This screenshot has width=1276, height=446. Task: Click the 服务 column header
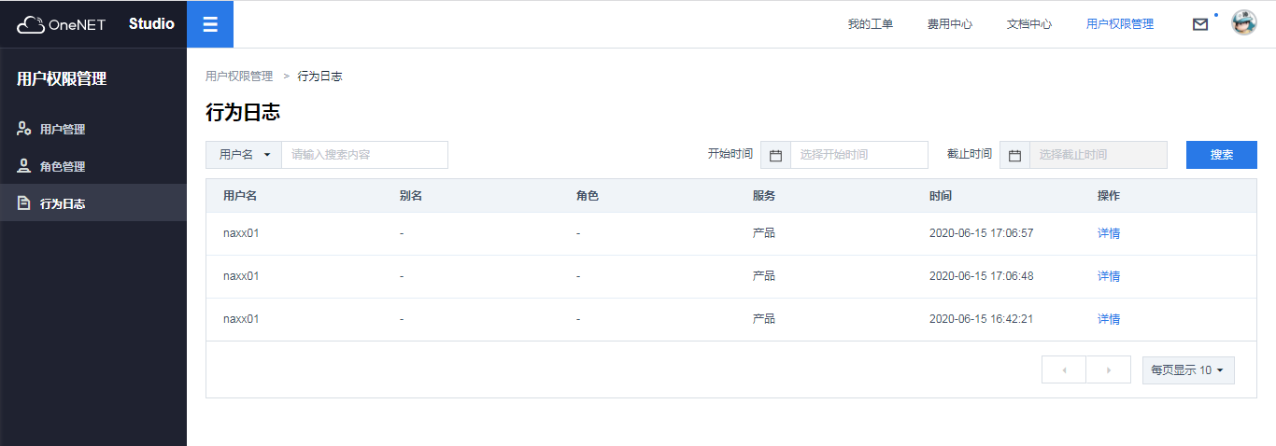tap(764, 196)
